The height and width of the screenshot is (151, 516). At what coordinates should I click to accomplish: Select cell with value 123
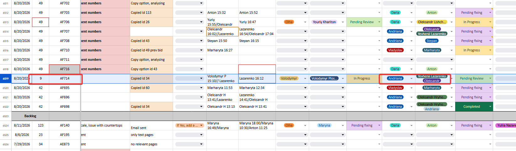[40, 126]
